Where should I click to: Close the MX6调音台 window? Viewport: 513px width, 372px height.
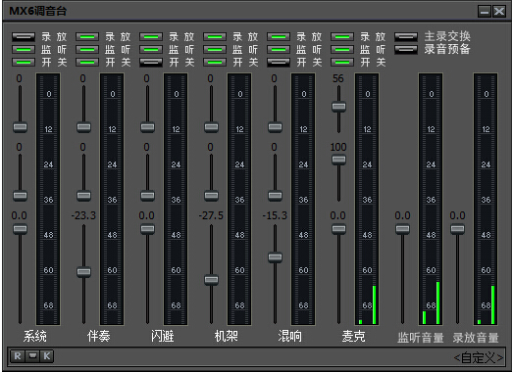(x=499, y=12)
